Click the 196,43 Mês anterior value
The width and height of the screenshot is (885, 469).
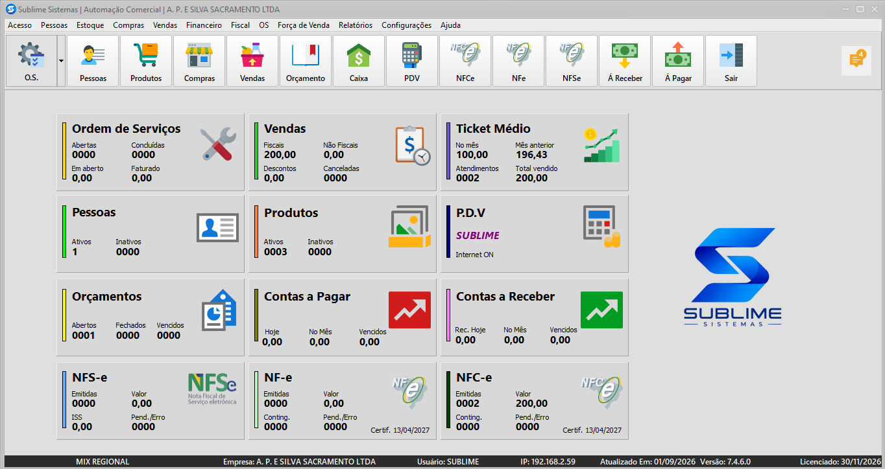(531, 155)
